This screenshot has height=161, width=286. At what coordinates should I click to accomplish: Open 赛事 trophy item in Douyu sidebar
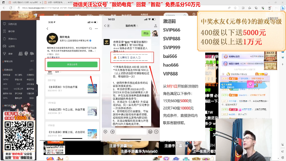[8, 53]
